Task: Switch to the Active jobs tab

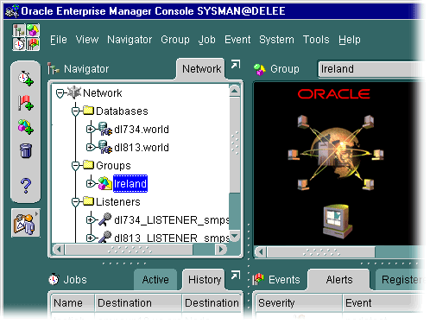Action: click(x=155, y=280)
